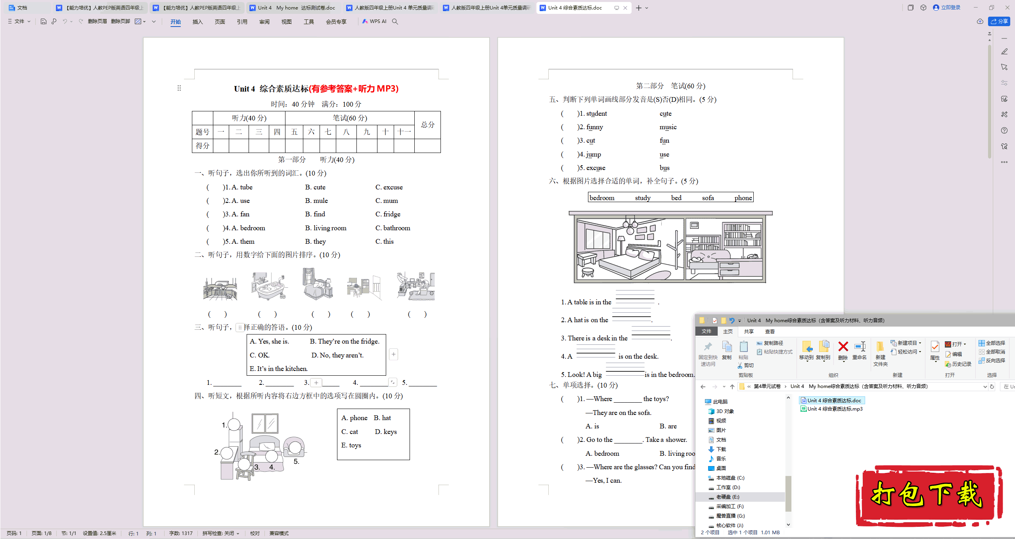Open the 查看 tab in Explorer
This screenshot has height=539, width=1015.
click(x=770, y=332)
